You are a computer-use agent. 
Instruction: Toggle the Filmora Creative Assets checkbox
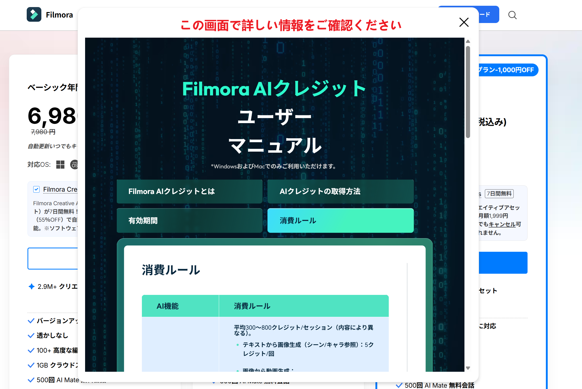36,189
